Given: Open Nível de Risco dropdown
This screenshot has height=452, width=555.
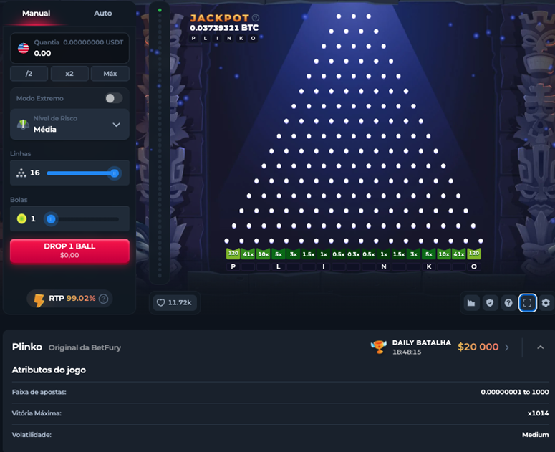Looking at the screenshot, I should pos(69,124).
